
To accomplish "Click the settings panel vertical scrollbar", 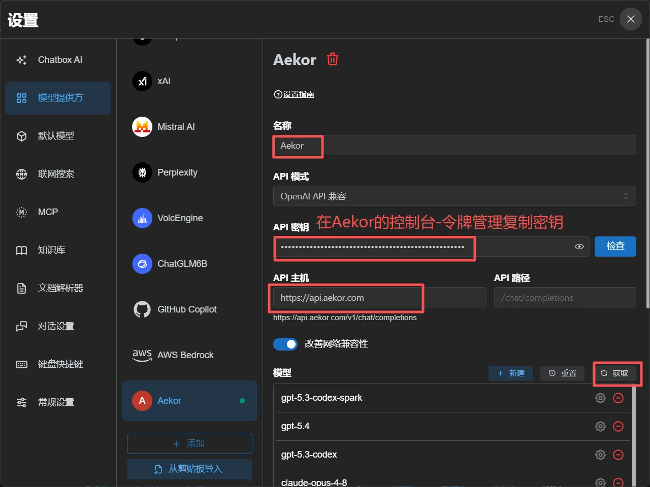I will (x=647, y=173).
